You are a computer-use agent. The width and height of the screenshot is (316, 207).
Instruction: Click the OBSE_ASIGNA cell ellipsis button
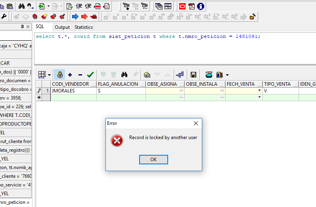[x=181, y=90]
